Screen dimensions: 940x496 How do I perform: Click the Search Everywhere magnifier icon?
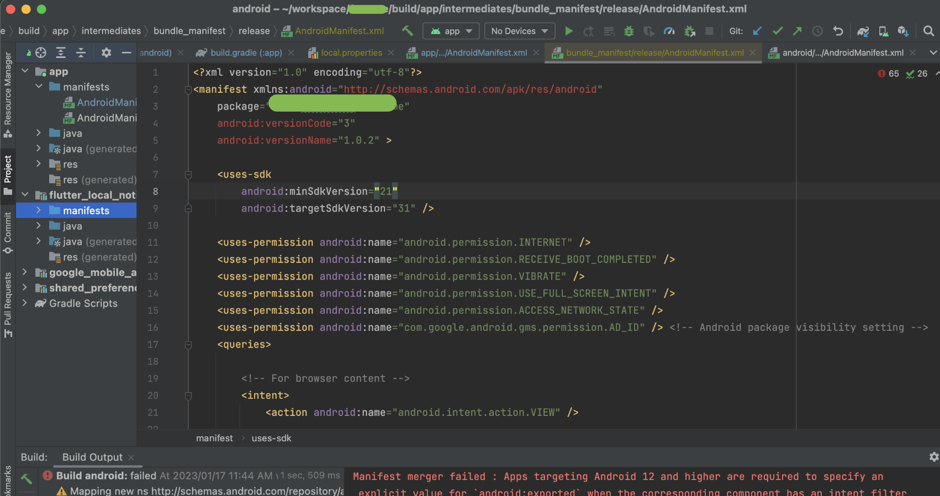pos(929,31)
